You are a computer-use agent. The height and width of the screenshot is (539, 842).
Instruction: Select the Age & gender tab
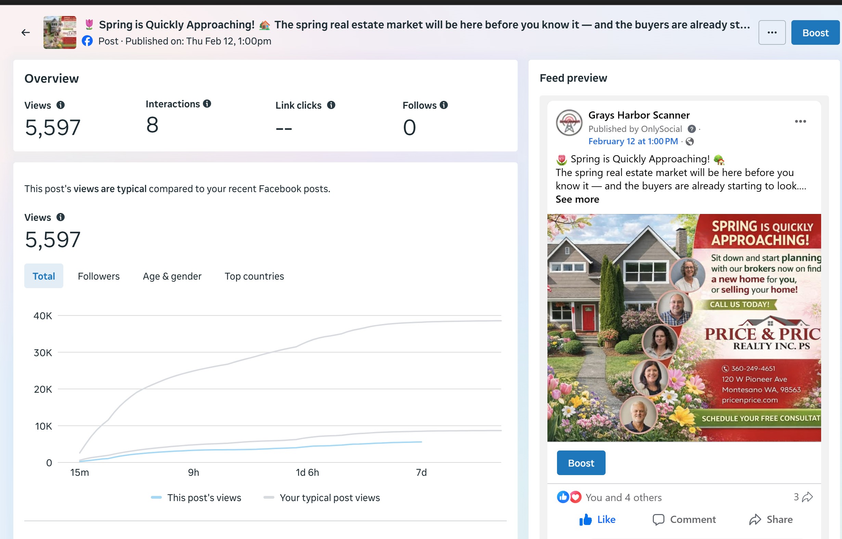pyautogui.click(x=172, y=276)
